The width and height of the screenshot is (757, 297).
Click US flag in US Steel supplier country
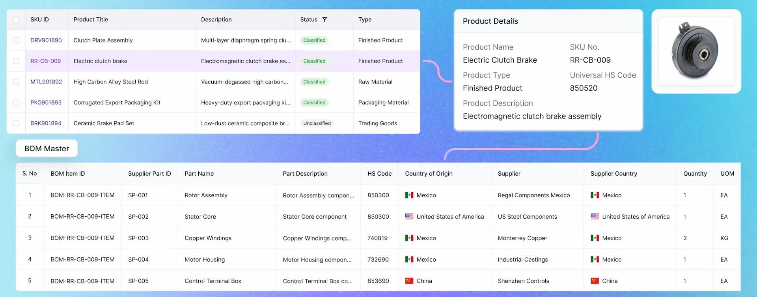click(595, 216)
